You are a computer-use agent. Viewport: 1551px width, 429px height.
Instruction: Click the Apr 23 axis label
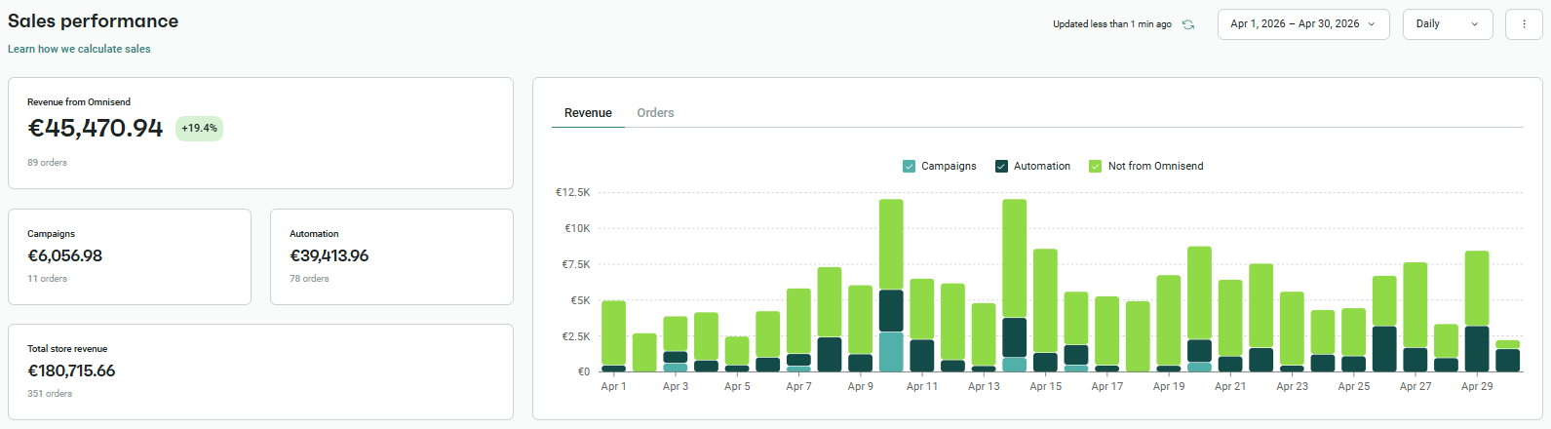[1292, 387]
